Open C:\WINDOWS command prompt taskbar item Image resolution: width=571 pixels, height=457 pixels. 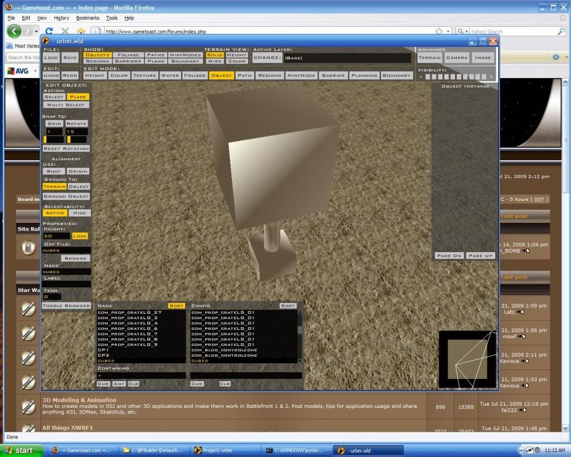click(296, 450)
